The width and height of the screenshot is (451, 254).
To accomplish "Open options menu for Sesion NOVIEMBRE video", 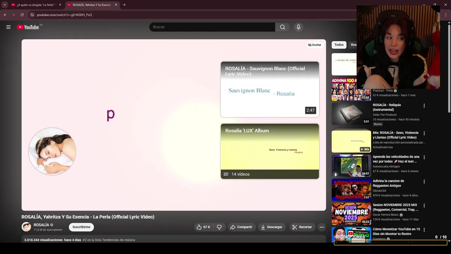I will tap(424, 206).
